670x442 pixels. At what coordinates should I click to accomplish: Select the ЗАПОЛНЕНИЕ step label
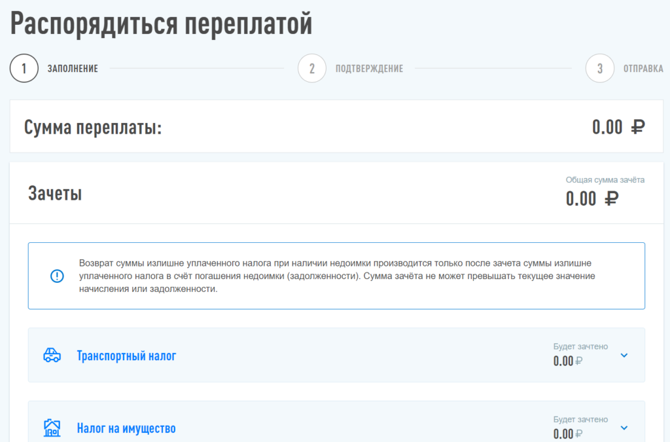point(73,69)
